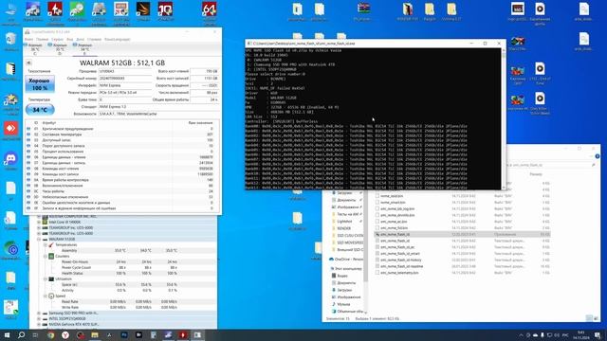Open the Файл menu in CrystalDiskInfo
Viewport: 607px width, 341px height.
point(29,40)
